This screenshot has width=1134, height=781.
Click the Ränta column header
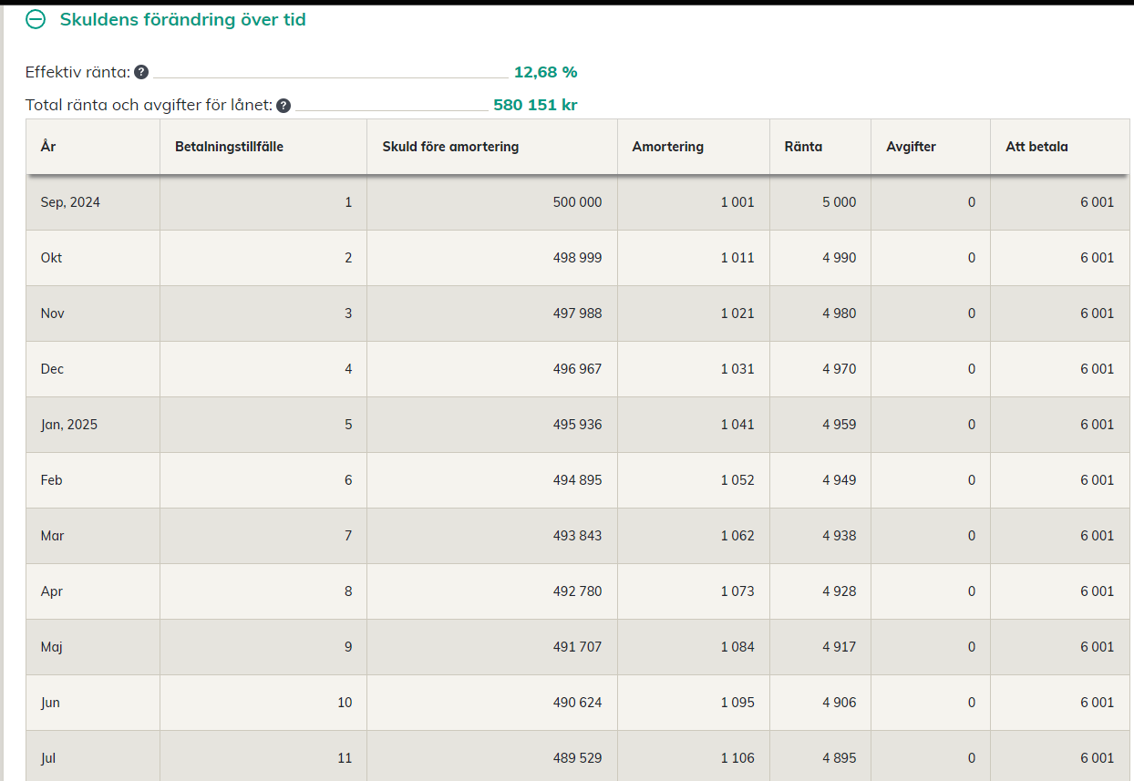pos(803,147)
